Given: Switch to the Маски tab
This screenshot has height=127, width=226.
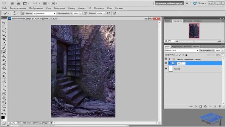Looking at the screenshot, I should point(196,47).
